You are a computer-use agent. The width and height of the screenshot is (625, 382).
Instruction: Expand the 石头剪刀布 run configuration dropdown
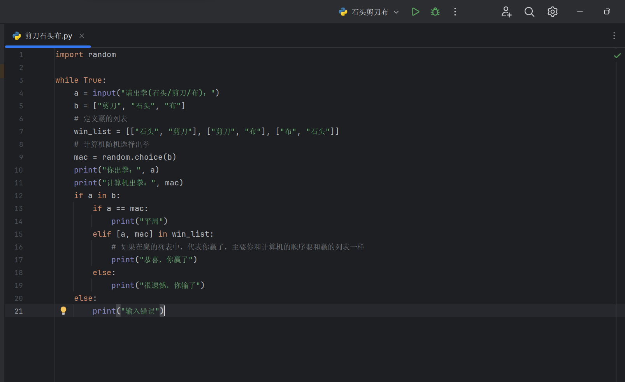pos(396,12)
